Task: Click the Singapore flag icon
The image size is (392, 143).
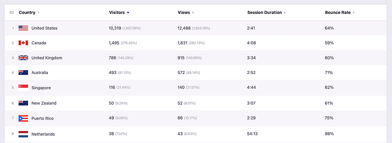Action: pyautogui.click(x=23, y=88)
